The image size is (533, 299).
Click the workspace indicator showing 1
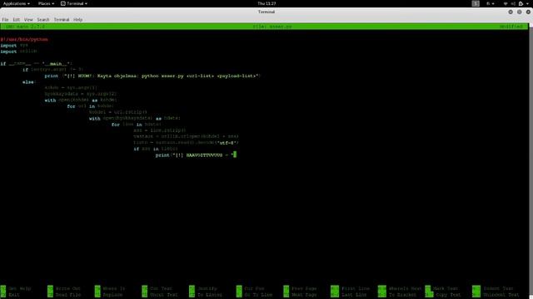click(x=476, y=3)
